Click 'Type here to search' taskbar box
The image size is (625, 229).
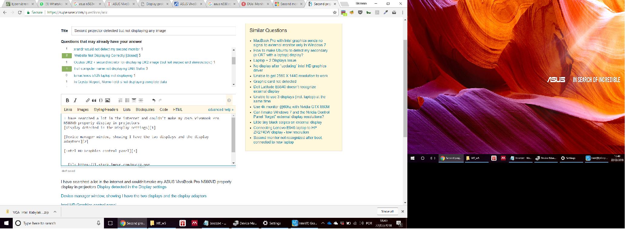58,223
